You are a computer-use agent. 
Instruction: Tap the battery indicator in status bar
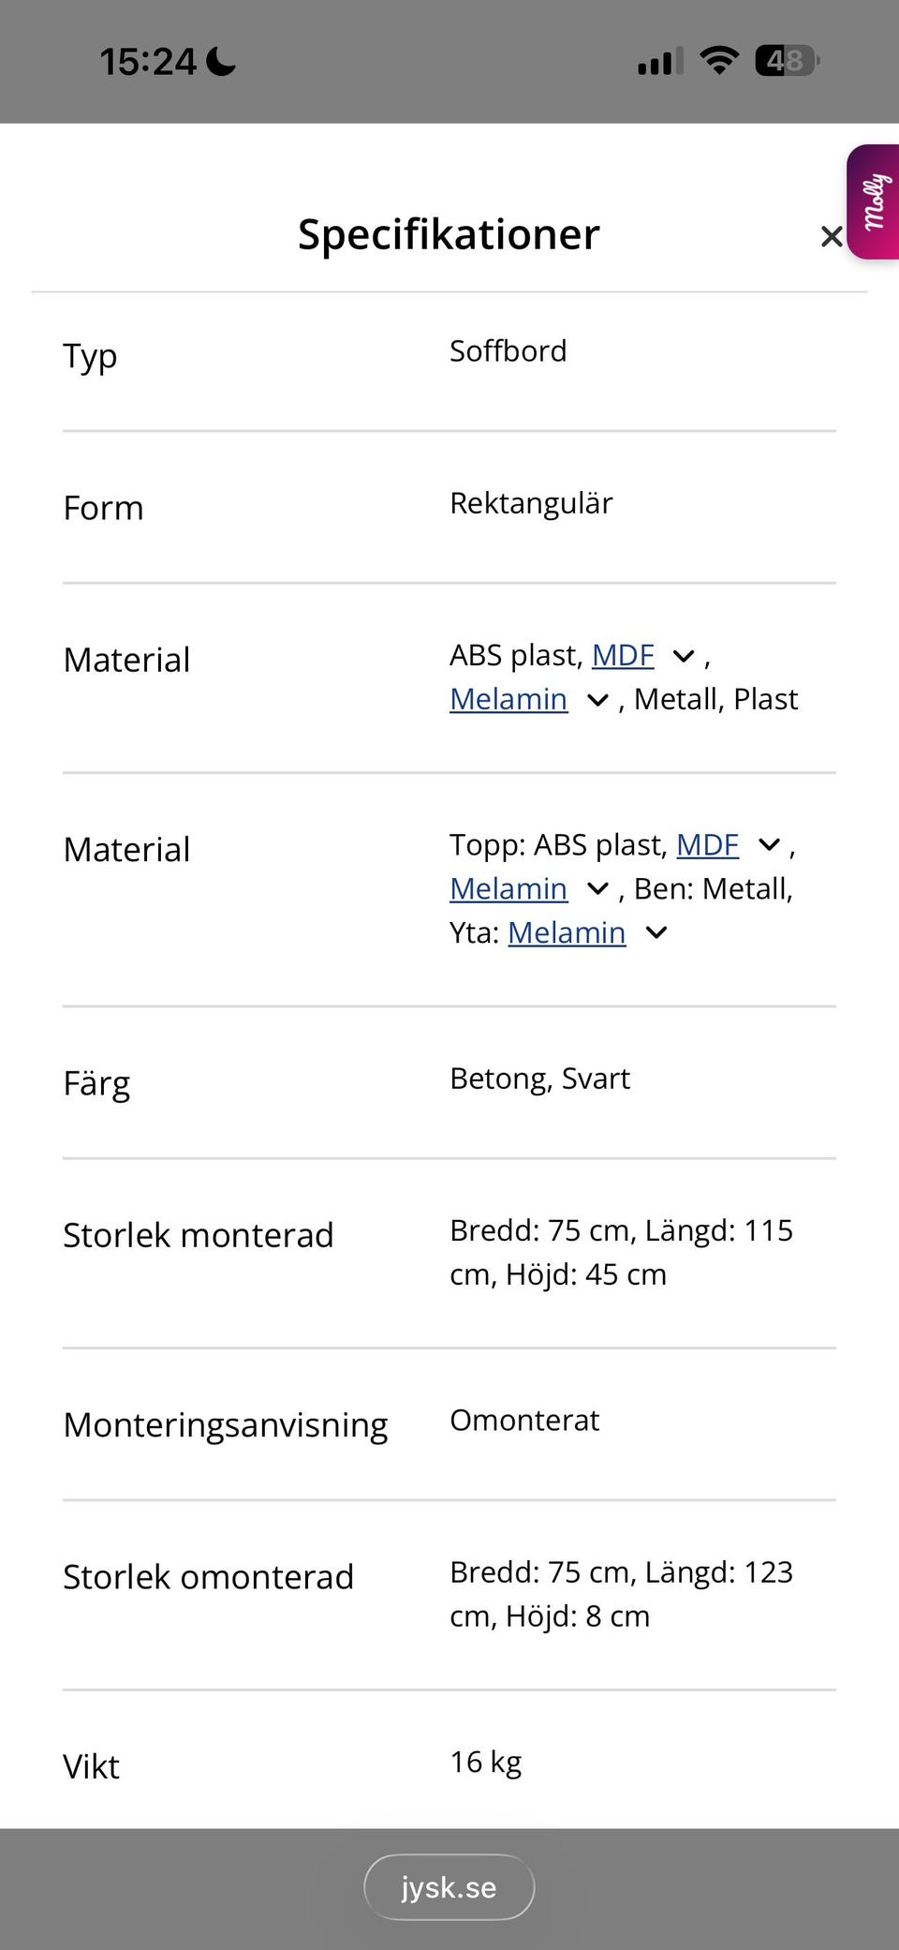(x=788, y=61)
